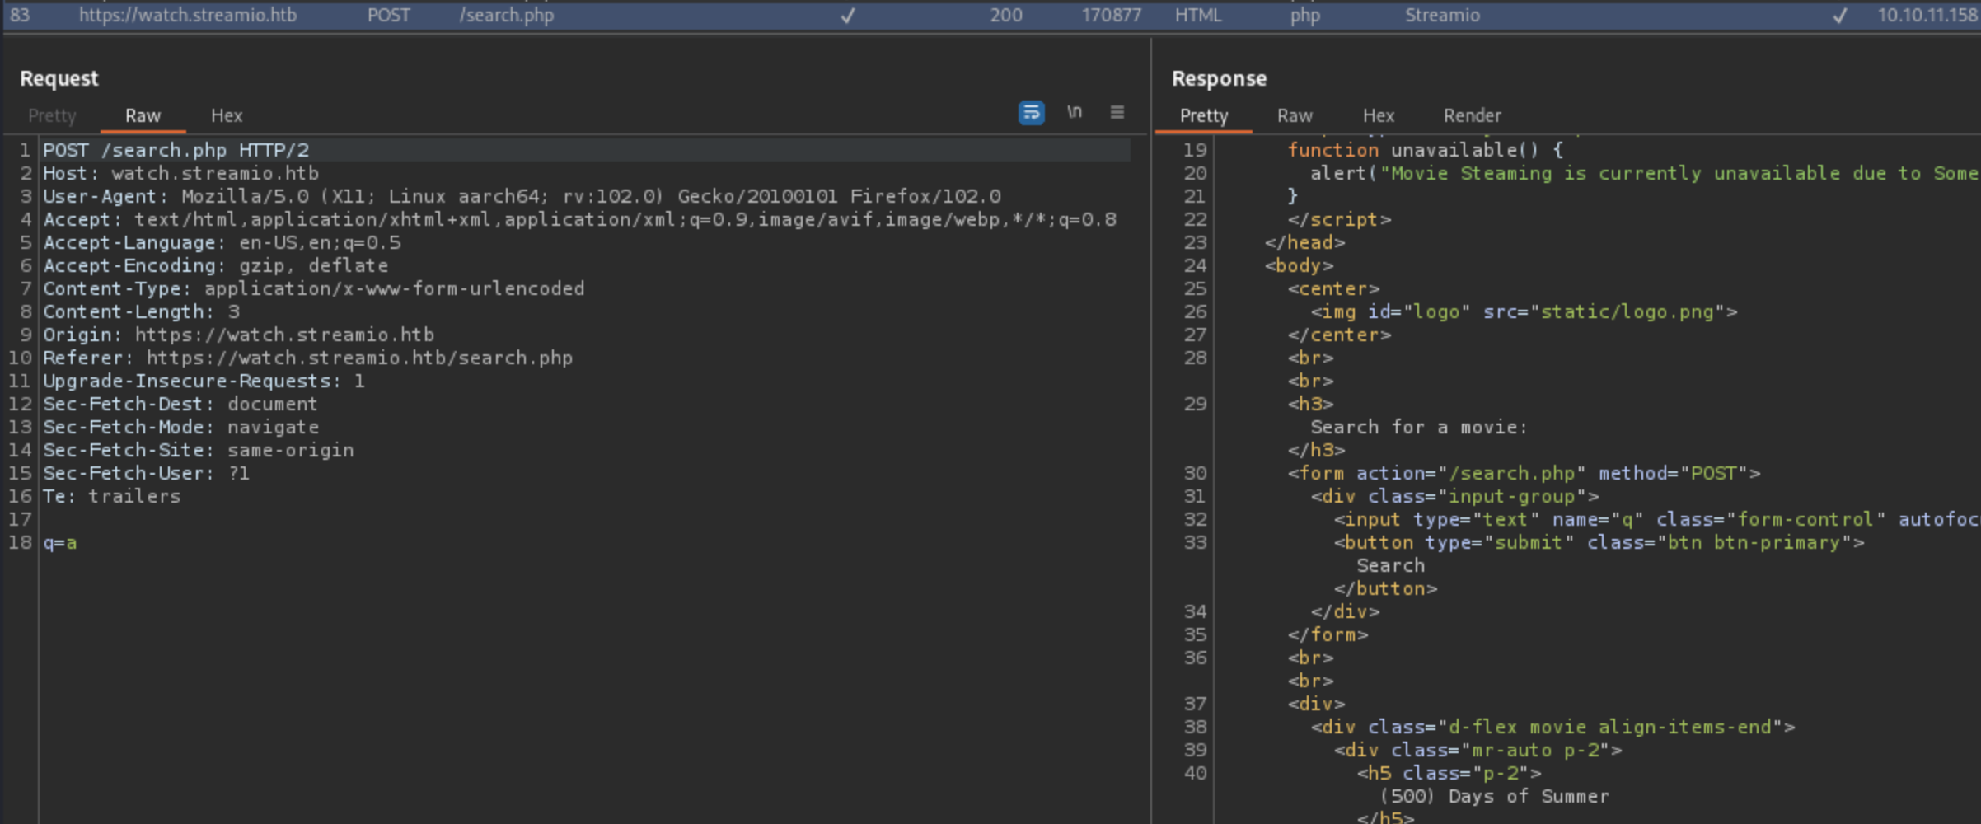Click the Content-Length: 3 line
Screen dimensions: 1981x824
(x=141, y=311)
